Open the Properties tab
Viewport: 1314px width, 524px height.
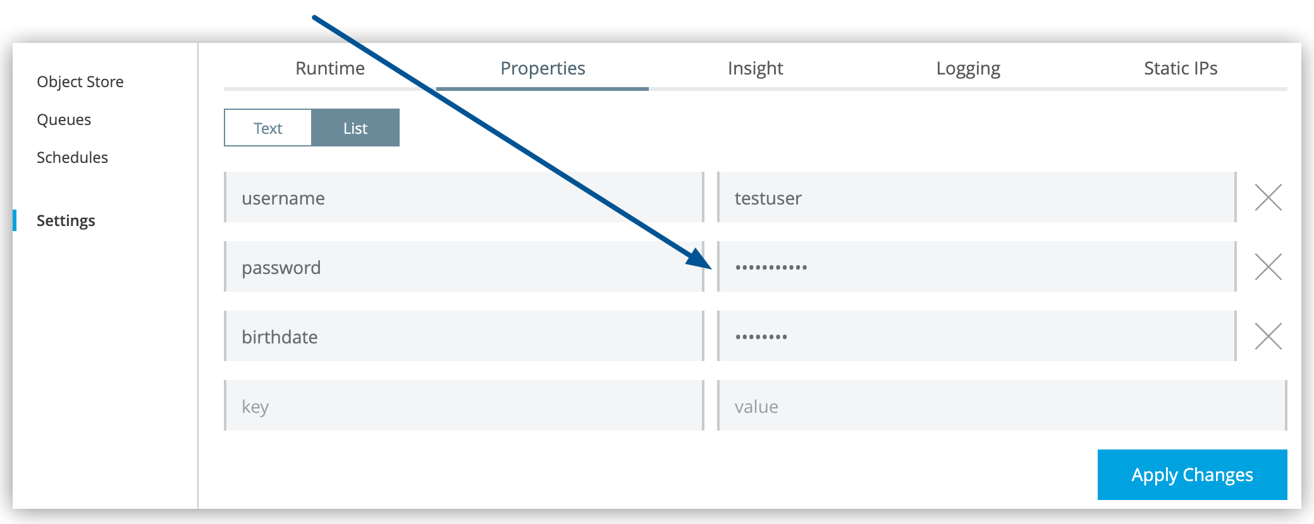click(x=542, y=68)
